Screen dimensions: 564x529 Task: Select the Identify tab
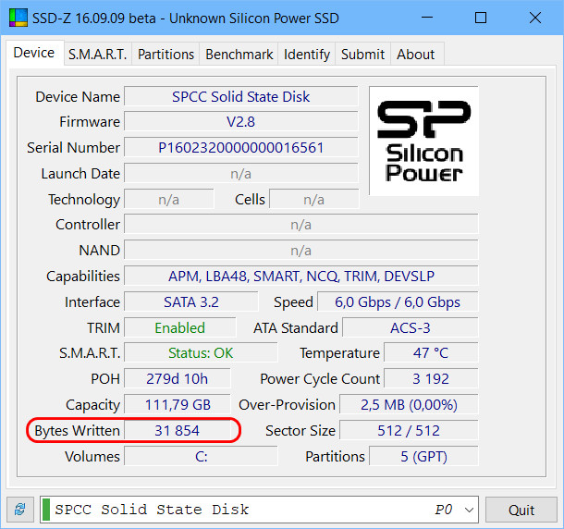pos(306,55)
